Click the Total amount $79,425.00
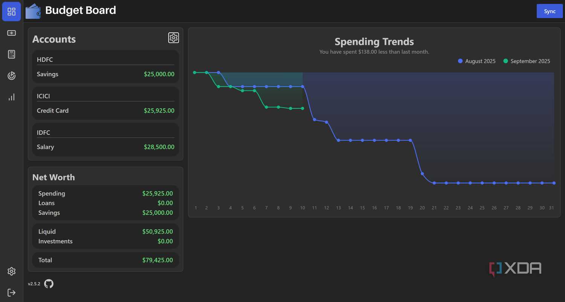565x302 pixels. point(157,260)
